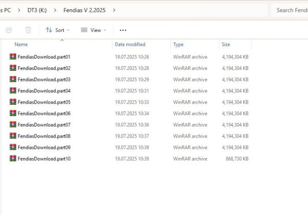Viewport: 308px width, 215px height.
Task: Select file name FendiasDownload.part06
Action: coord(44,113)
